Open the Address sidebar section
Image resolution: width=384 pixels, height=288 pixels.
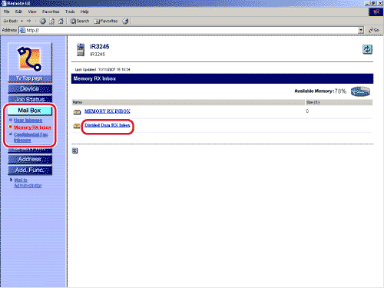(x=30, y=159)
